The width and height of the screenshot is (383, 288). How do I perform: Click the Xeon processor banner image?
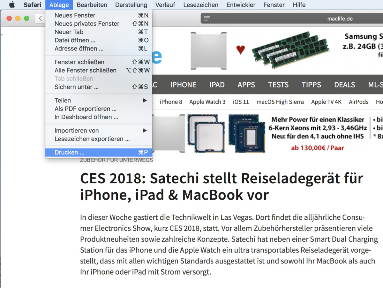coord(226,133)
